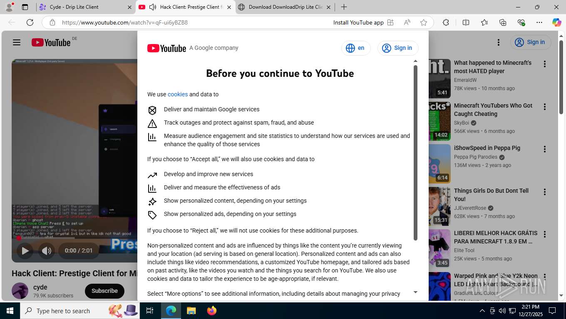The height and width of the screenshot is (319, 566).
Task: Open the en language selector in dialog
Action: pos(356,48)
